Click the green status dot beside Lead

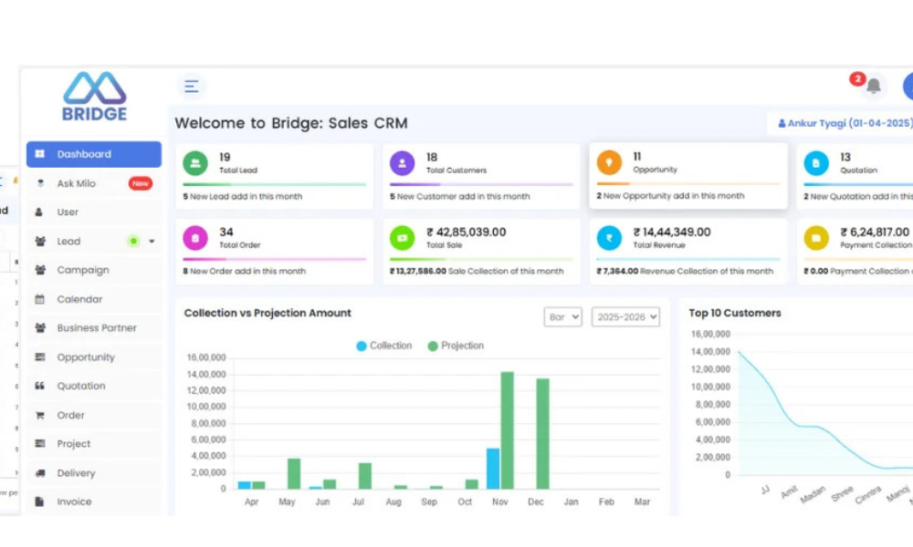[x=133, y=242]
